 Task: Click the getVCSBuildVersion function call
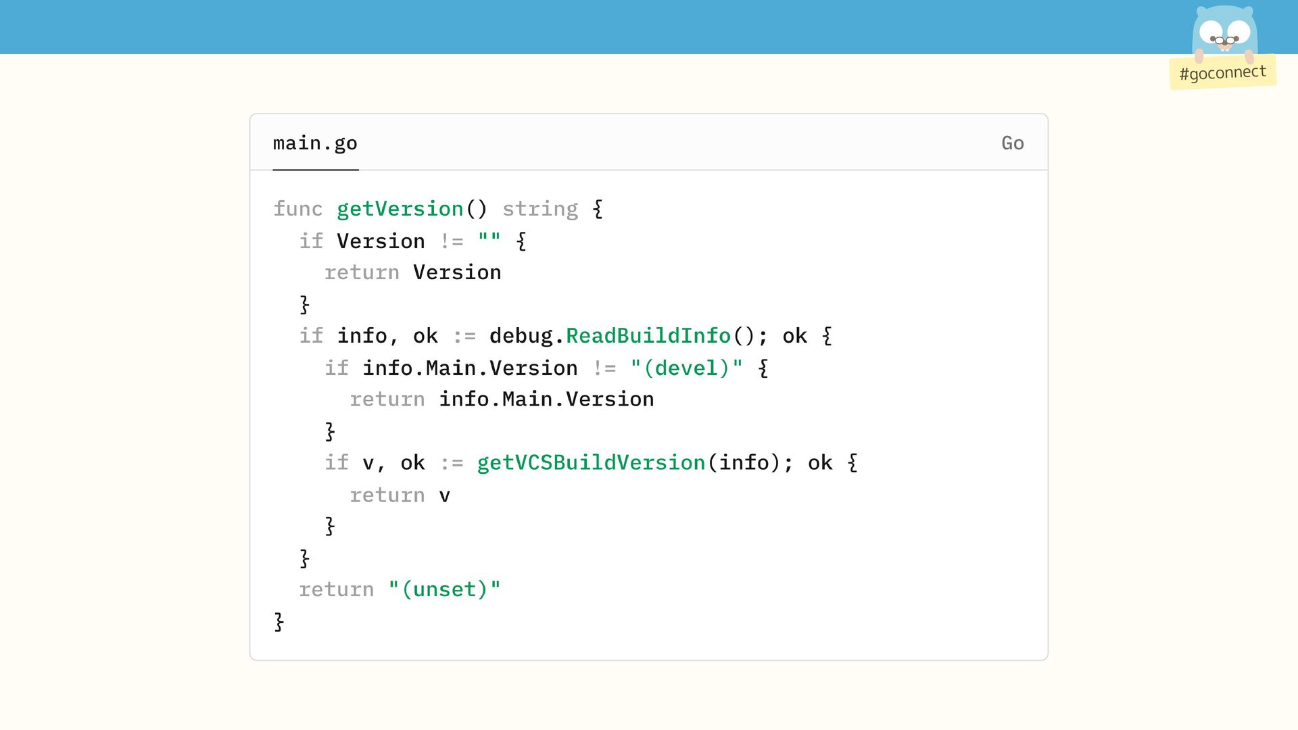591,463
